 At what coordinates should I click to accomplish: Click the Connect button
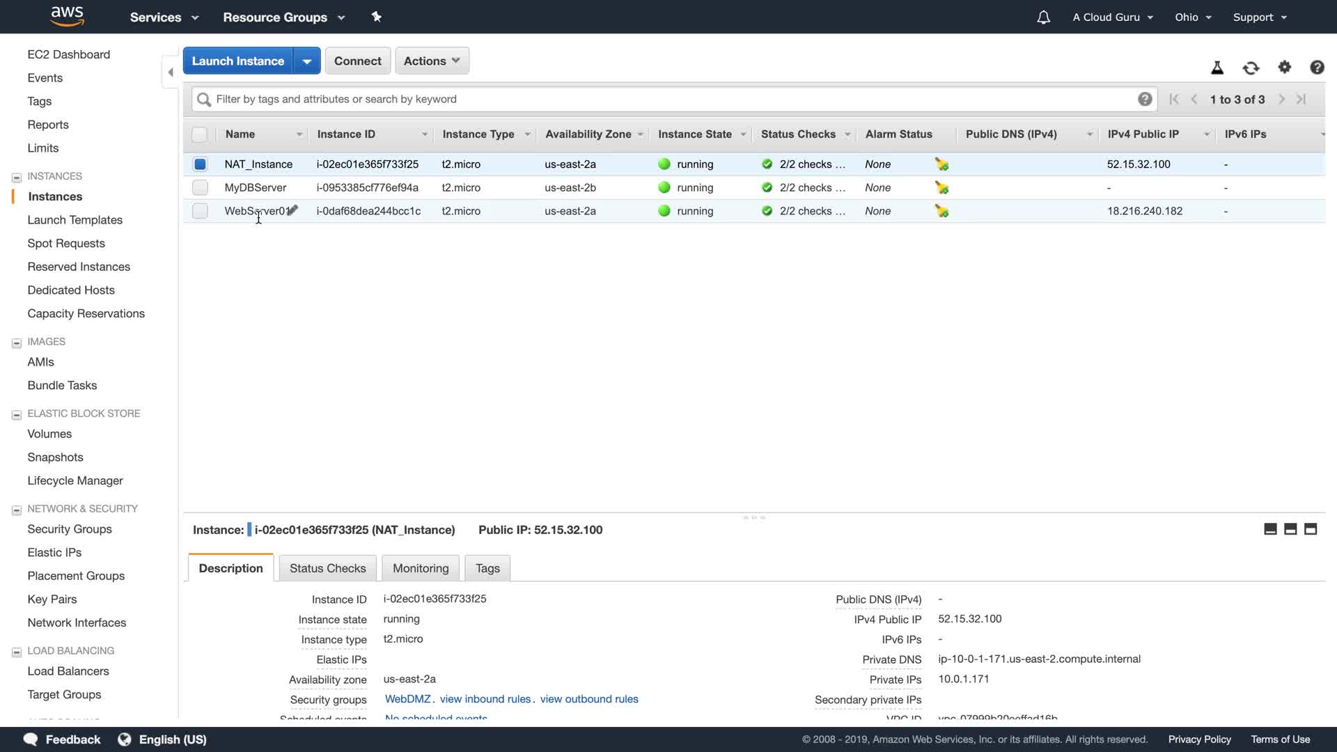357,61
